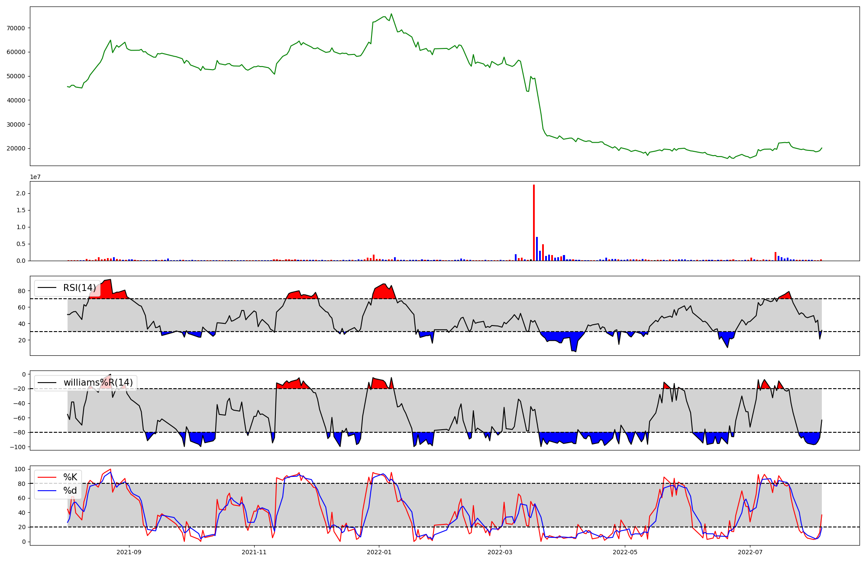Click the RSI(14) legend label
The image size is (866, 562).
tap(79, 288)
